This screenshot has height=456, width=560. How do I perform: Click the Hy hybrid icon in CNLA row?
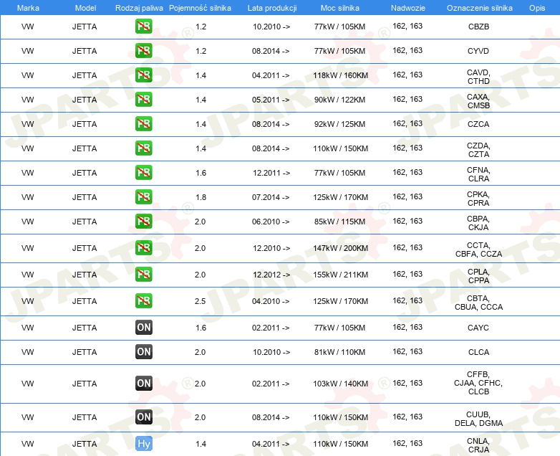point(143,444)
